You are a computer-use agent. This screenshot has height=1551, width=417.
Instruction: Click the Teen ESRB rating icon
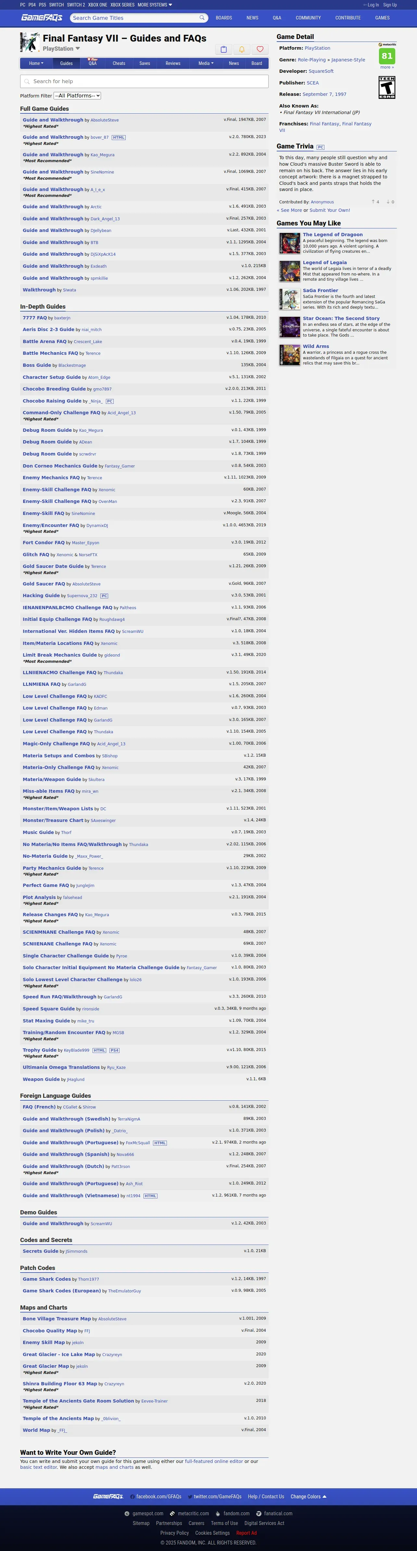point(387,87)
